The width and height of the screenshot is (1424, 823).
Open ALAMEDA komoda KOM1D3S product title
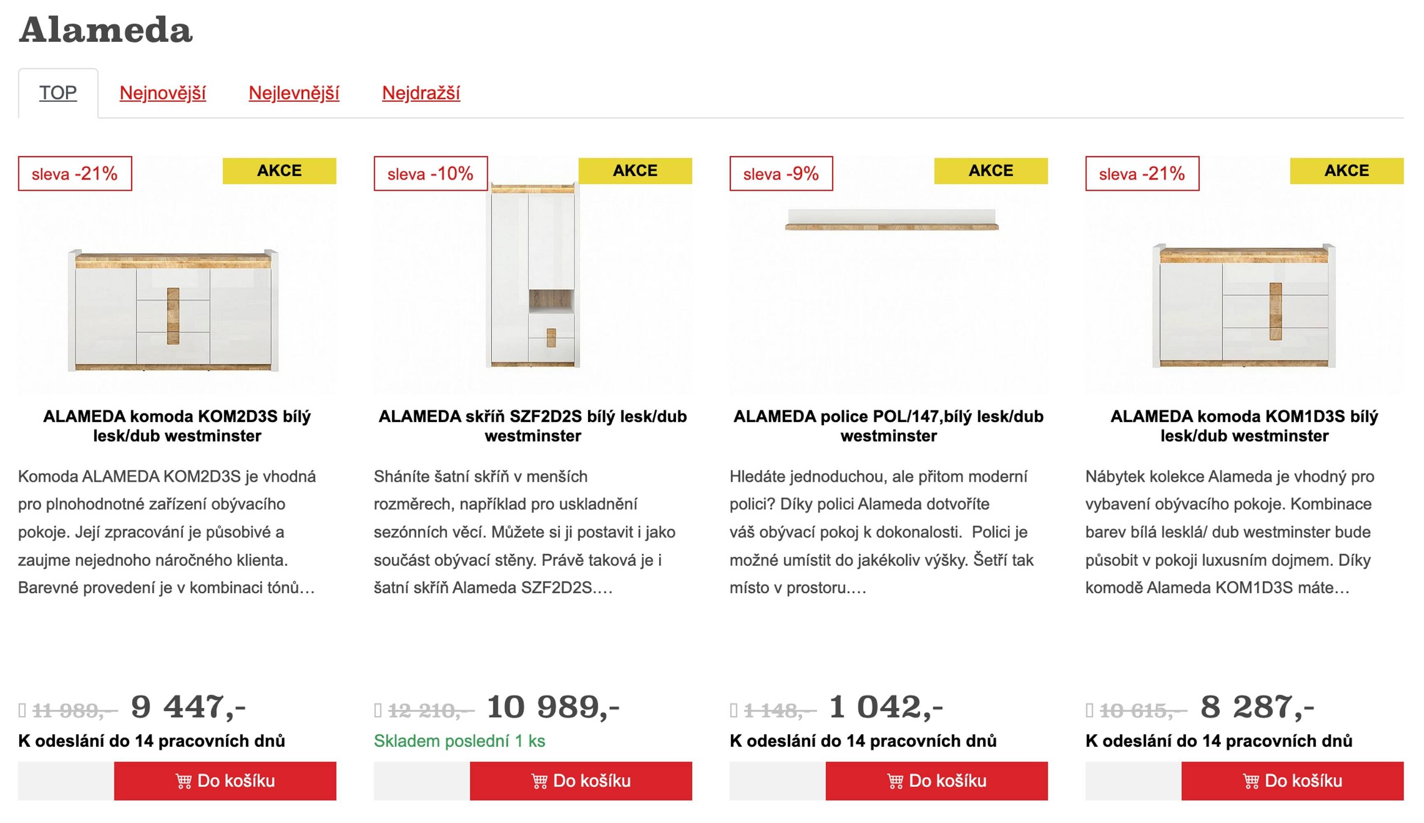1244,425
